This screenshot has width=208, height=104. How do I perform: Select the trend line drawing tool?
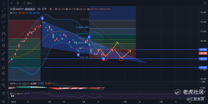pos(4,10)
